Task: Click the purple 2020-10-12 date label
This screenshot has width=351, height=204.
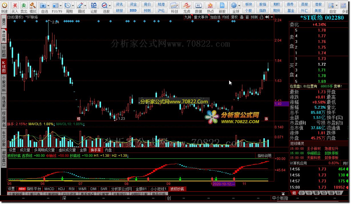Action: point(224,184)
